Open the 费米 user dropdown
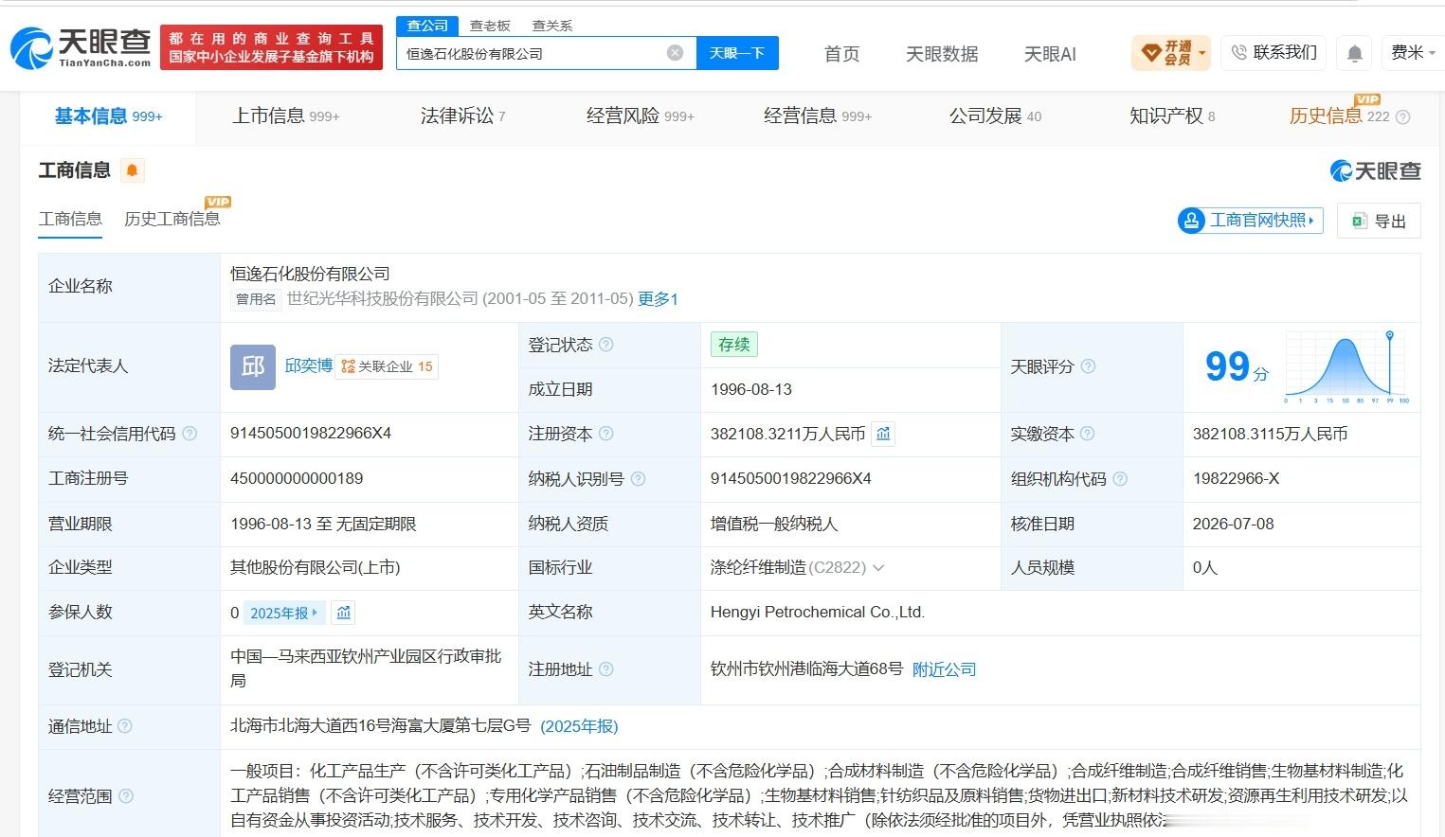The width and height of the screenshot is (1445, 837). pos(1413,53)
